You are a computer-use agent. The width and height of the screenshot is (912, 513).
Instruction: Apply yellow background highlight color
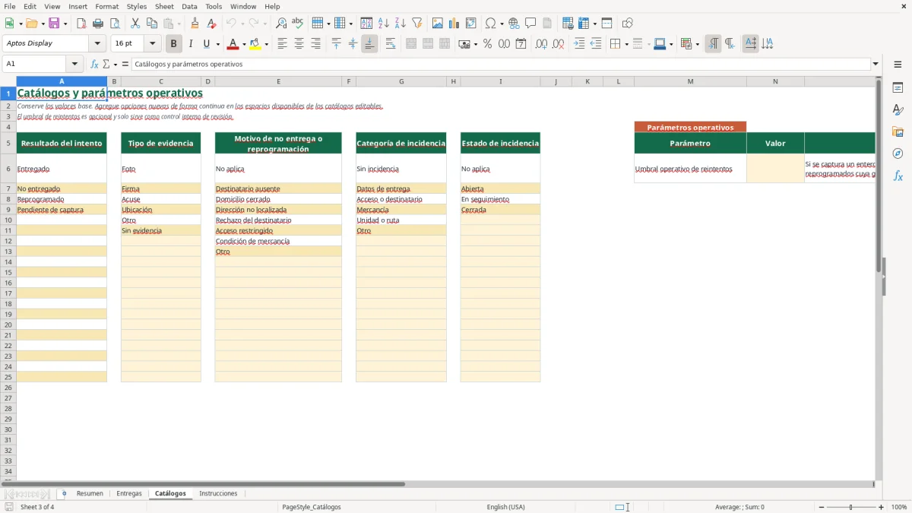[255, 44]
